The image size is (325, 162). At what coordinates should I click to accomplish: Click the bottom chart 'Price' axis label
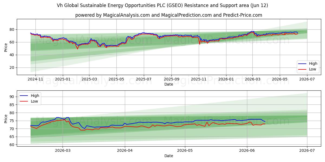coord(6,118)
